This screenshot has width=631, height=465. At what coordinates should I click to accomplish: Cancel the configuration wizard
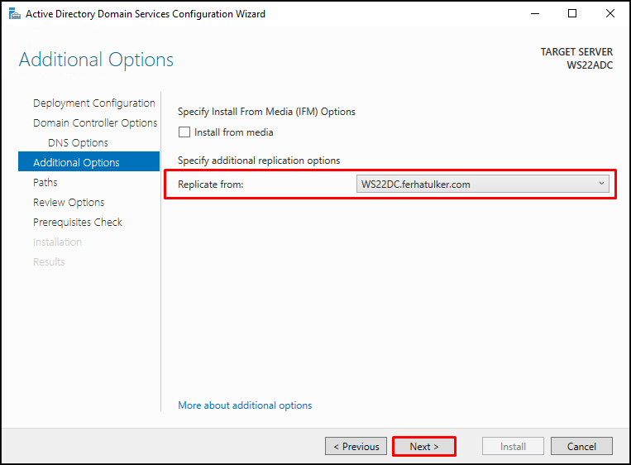(581, 447)
